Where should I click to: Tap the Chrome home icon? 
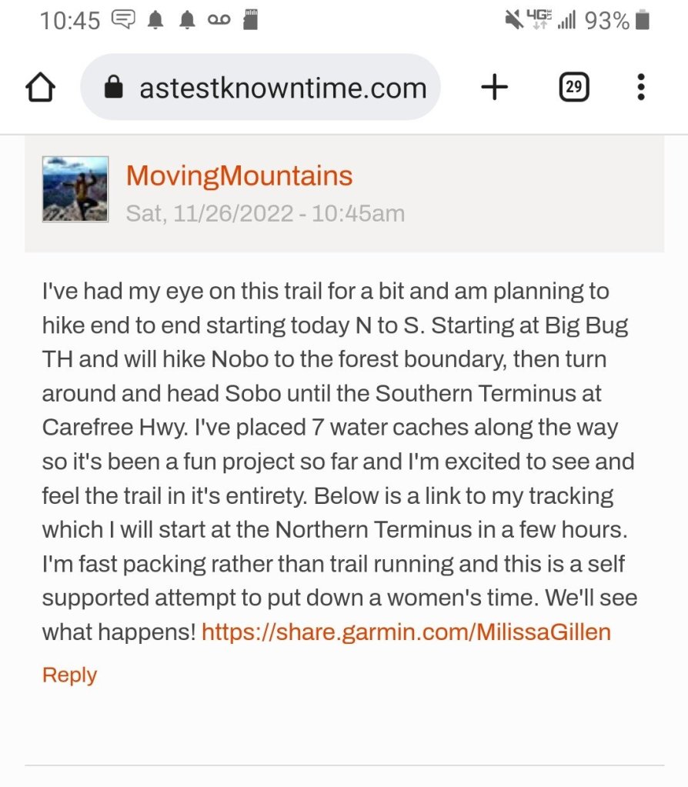click(x=41, y=88)
